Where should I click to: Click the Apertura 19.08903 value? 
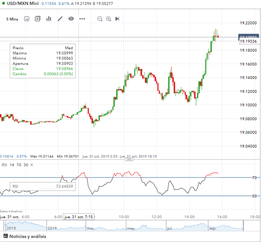(65, 64)
